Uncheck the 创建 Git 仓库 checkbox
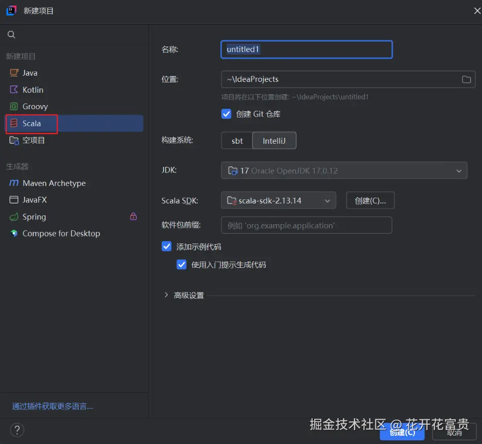This screenshot has width=482, height=444. pos(226,114)
